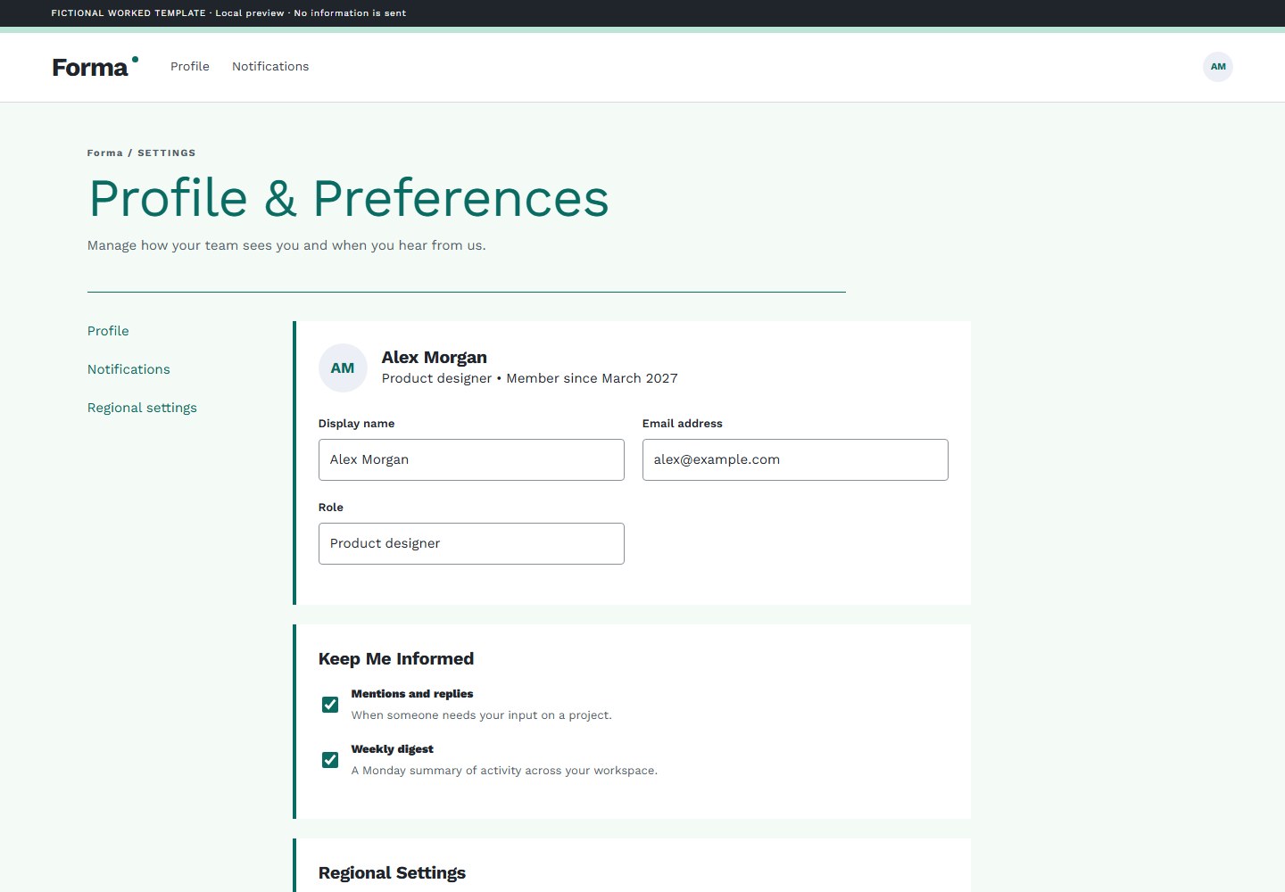The height and width of the screenshot is (892, 1285).
Task: Edit the Email address field
Action: click(795, 459)
